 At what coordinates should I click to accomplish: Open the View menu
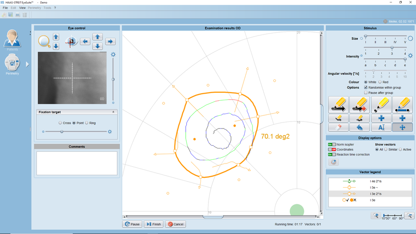[22, 8]
